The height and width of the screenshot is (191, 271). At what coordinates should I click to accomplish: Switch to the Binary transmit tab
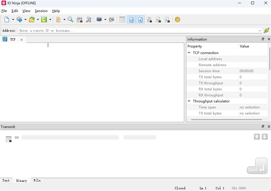[21, 181]
